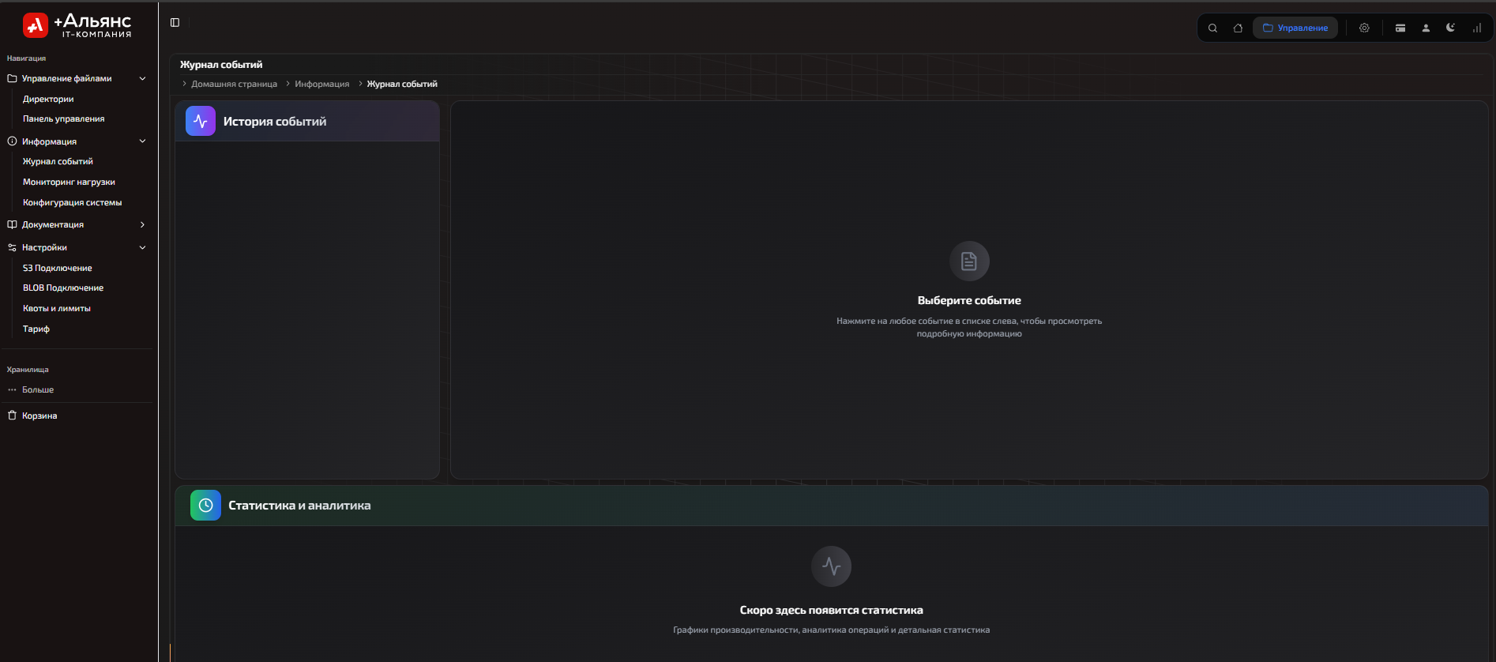The width and height of the screenshot is (1496, 662).
Task: Go to Домашняя страница breadcrumb link
Action: point(234,85)
